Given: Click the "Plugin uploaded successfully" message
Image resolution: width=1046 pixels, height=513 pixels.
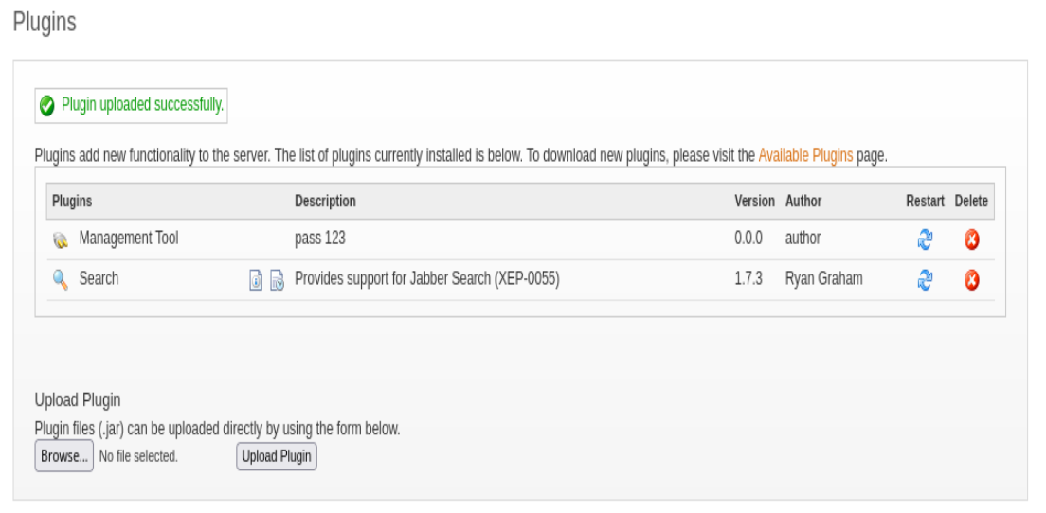Looking at the screenshot, I should click(x=142, y=105).
